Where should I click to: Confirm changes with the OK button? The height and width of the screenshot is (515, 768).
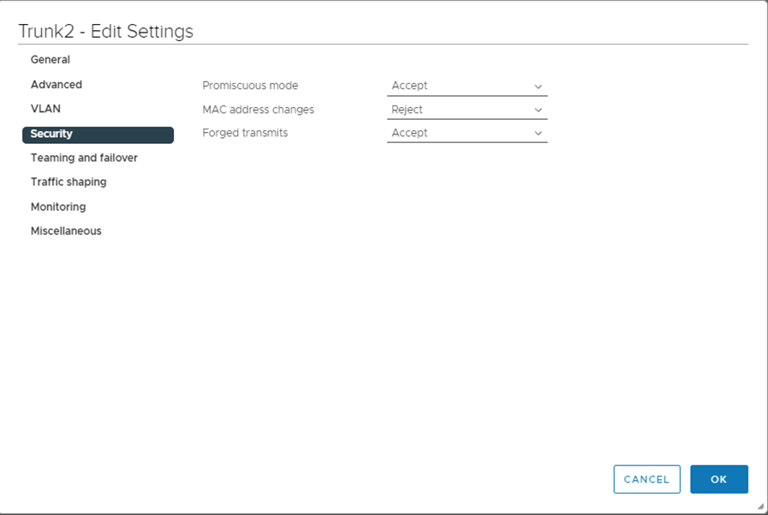click(x=718, y=479)
